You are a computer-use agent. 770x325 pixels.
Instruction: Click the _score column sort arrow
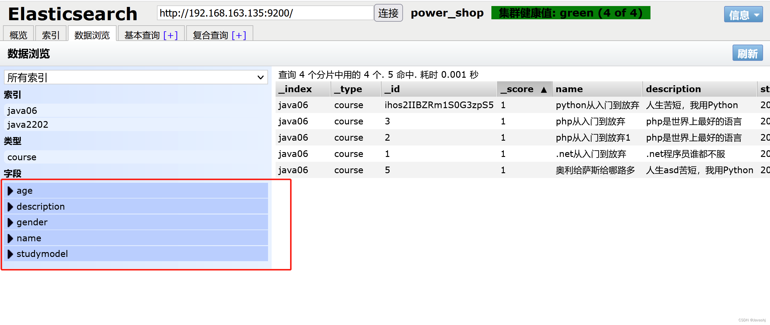click(x=544, y=89)
